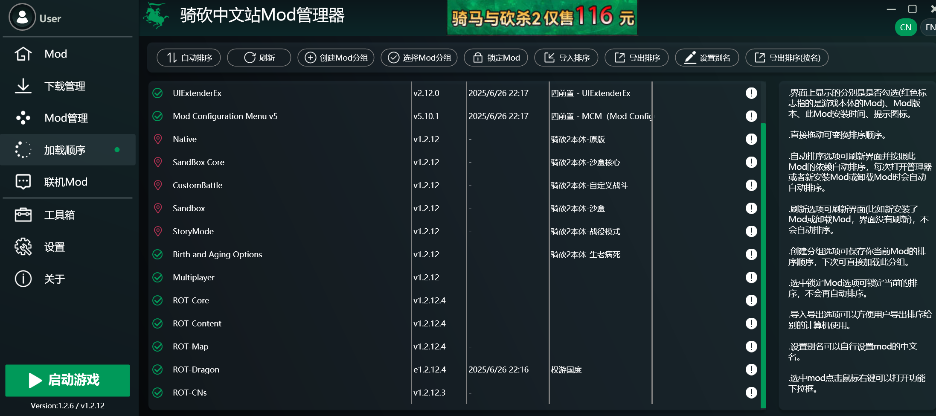Click info icon on Birth and Aging row
The width and height of the screenshot is (936, 416).
click(751, 254)
